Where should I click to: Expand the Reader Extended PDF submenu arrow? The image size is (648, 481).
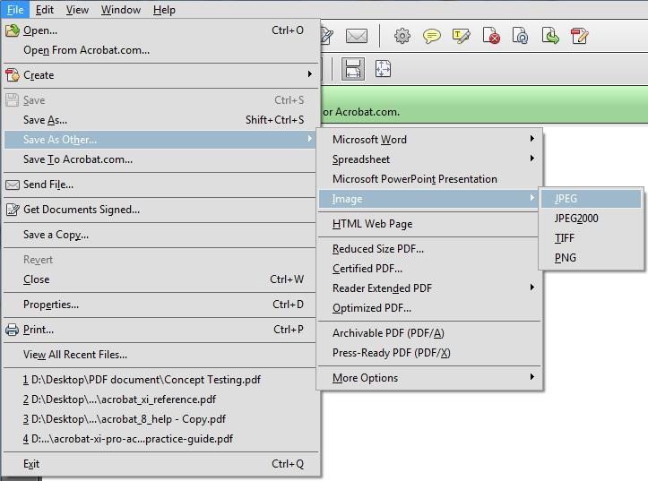click(532, 287)
